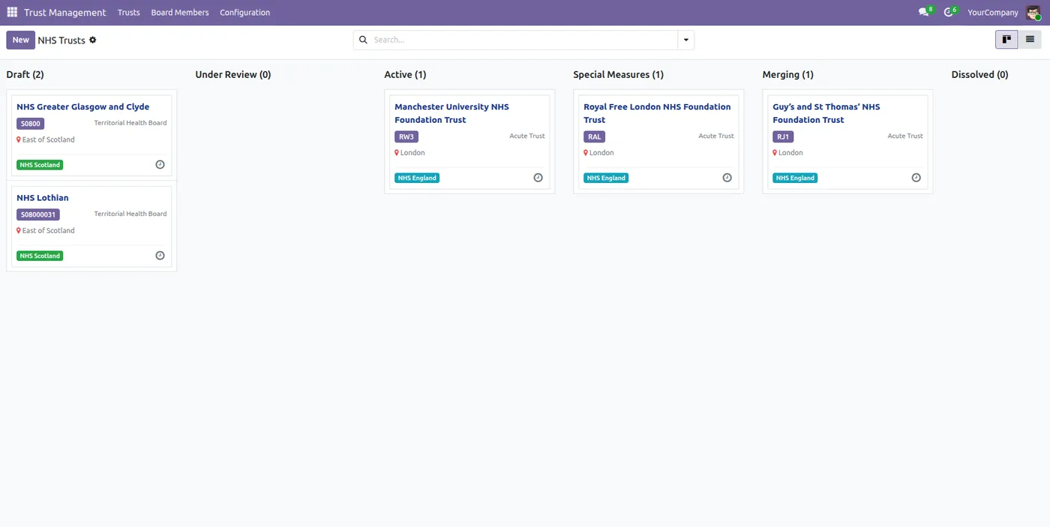
Task: Open activity clock on Manchester University card
Action: coord(538,178)
